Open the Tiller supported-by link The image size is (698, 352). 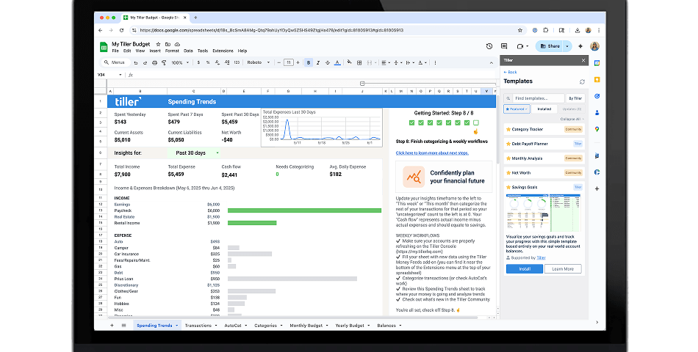tap(541, 258)
